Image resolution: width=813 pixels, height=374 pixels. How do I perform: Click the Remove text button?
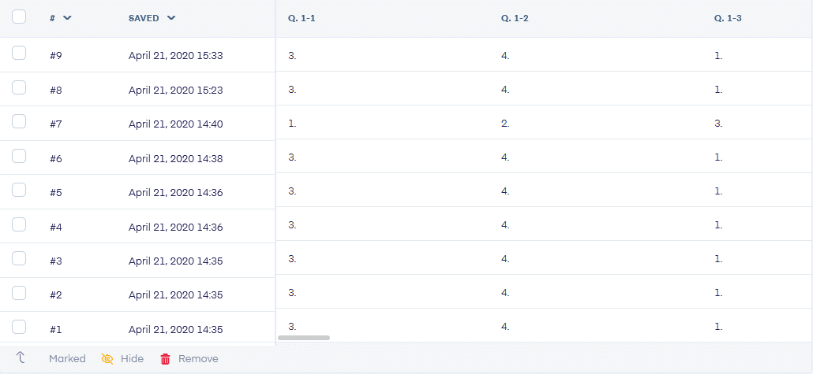coord(198,358)
